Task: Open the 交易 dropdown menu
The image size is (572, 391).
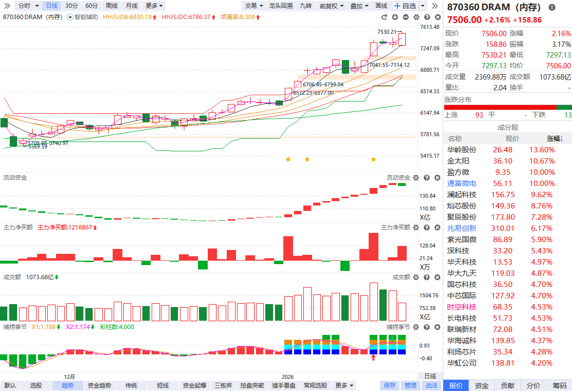Action: coord(254,6)
